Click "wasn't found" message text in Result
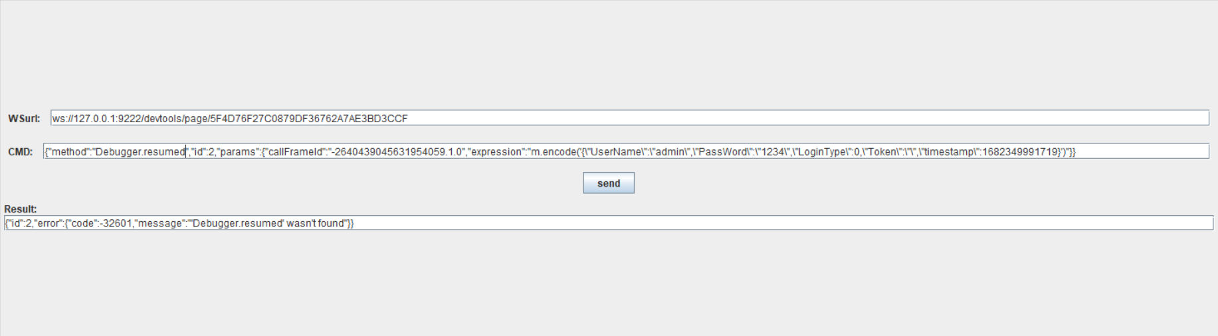 click(x=315, y=223)
